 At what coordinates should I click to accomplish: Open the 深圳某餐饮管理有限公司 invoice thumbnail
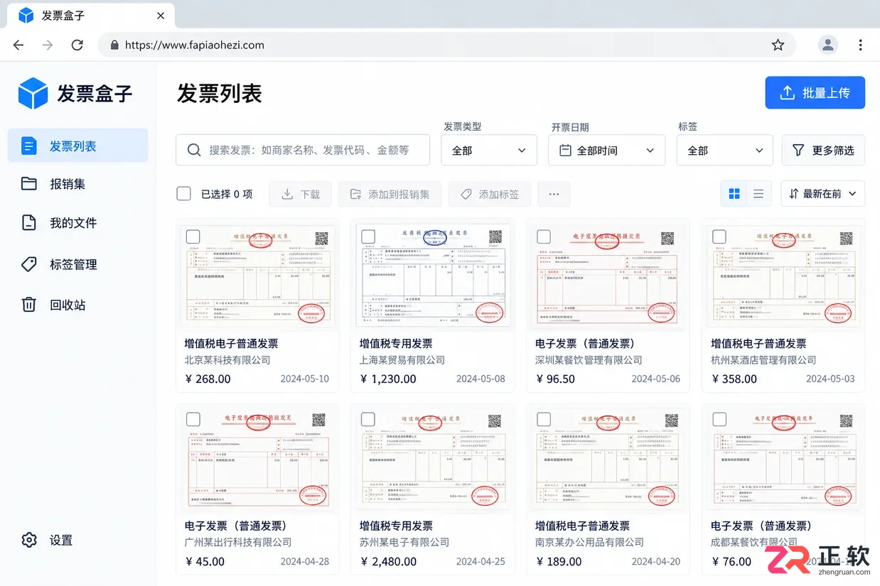(x=608, y=276)
